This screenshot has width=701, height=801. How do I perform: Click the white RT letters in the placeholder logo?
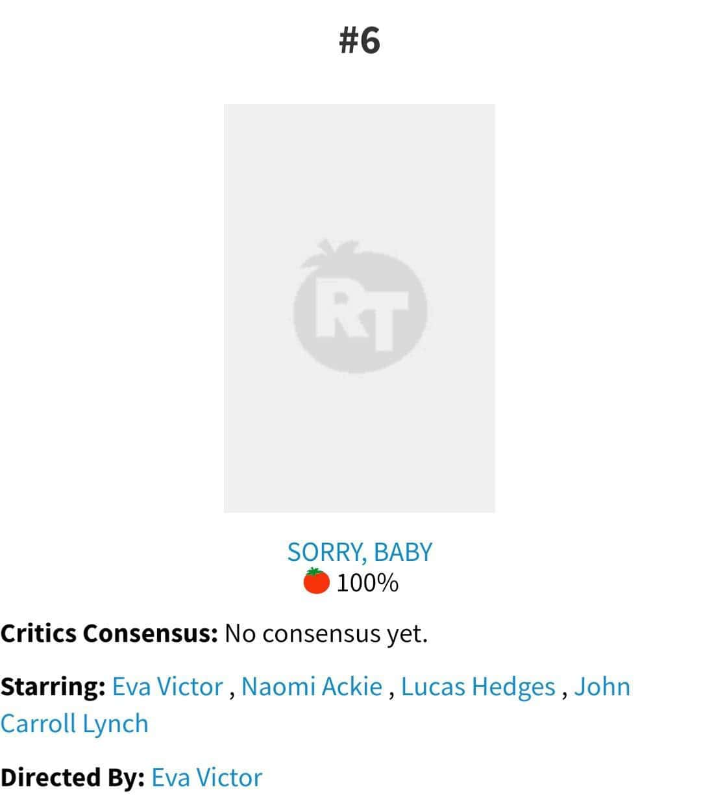pos(362,314)
